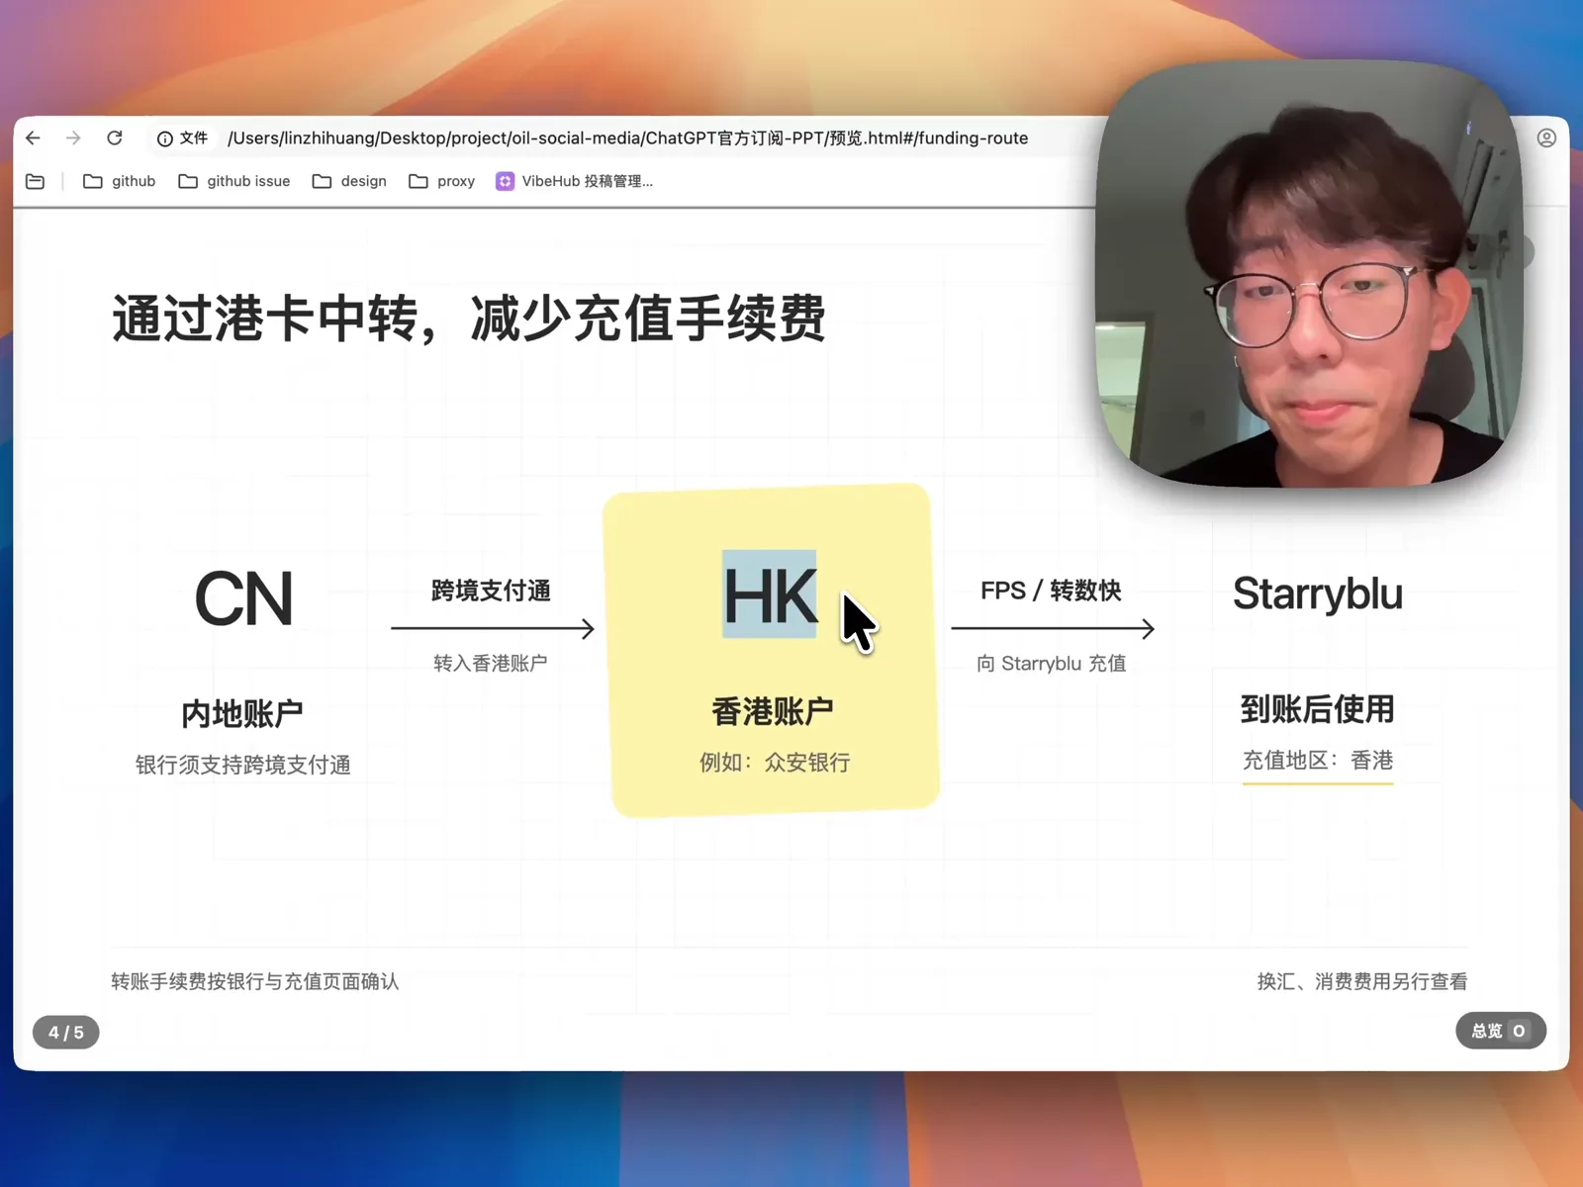
Task: Click the browser back arrow
Action: click(34, 138)
